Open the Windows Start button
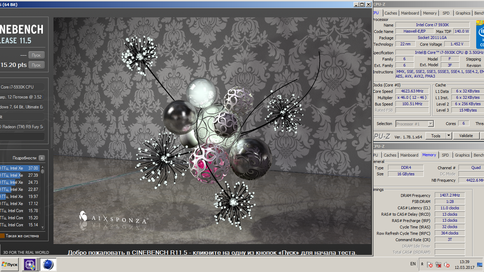Screen dimensions: 484x272 (x=9, y=265)
